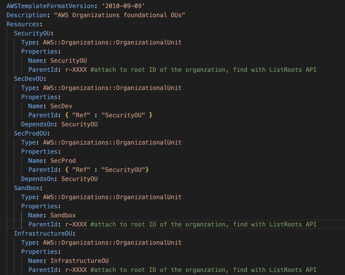Click the "Ref" key in SecProdOU's ParentId
345x275 pixels.
[x=81, y=170]
